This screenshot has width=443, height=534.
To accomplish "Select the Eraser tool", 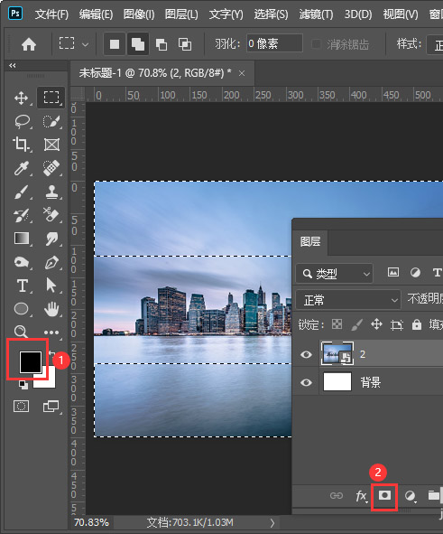I will 51,215.
